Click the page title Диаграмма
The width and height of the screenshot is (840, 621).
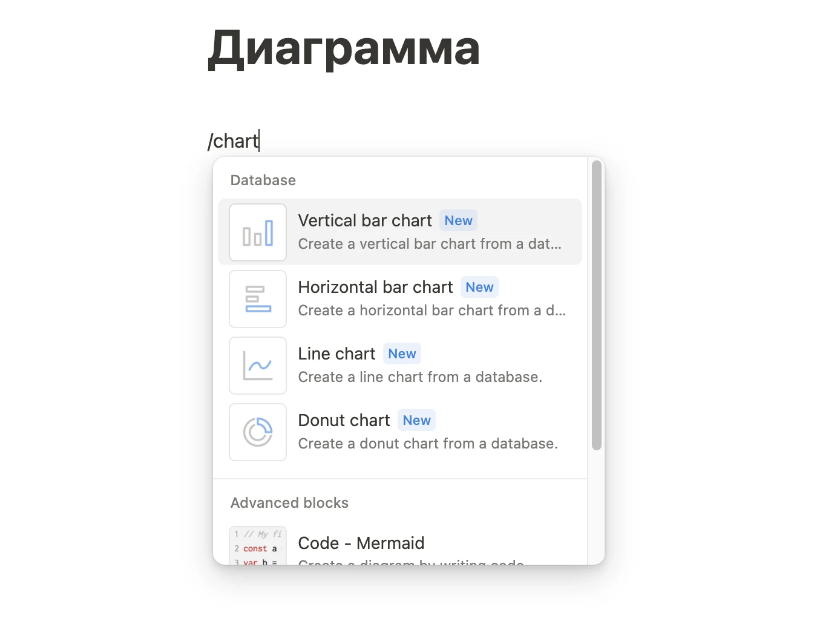(344, 48)
